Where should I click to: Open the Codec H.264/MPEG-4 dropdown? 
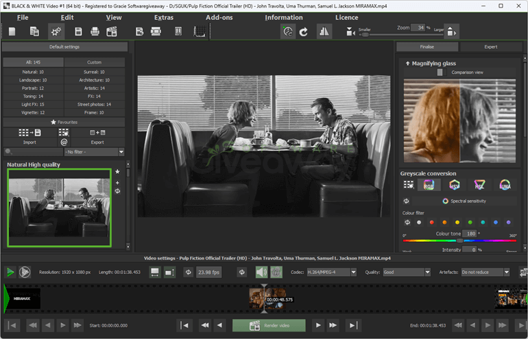(331, 272)
